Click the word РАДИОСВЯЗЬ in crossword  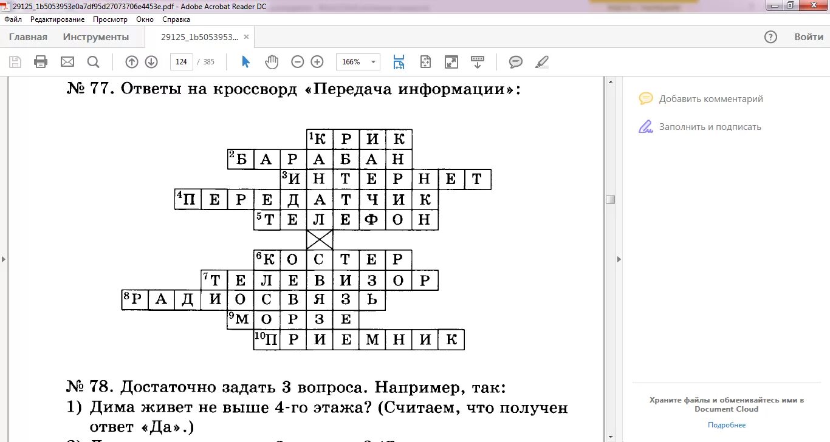(254, 300)
